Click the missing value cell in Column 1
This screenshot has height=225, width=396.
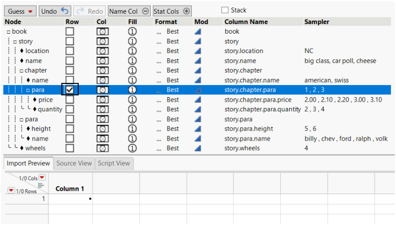70,199
